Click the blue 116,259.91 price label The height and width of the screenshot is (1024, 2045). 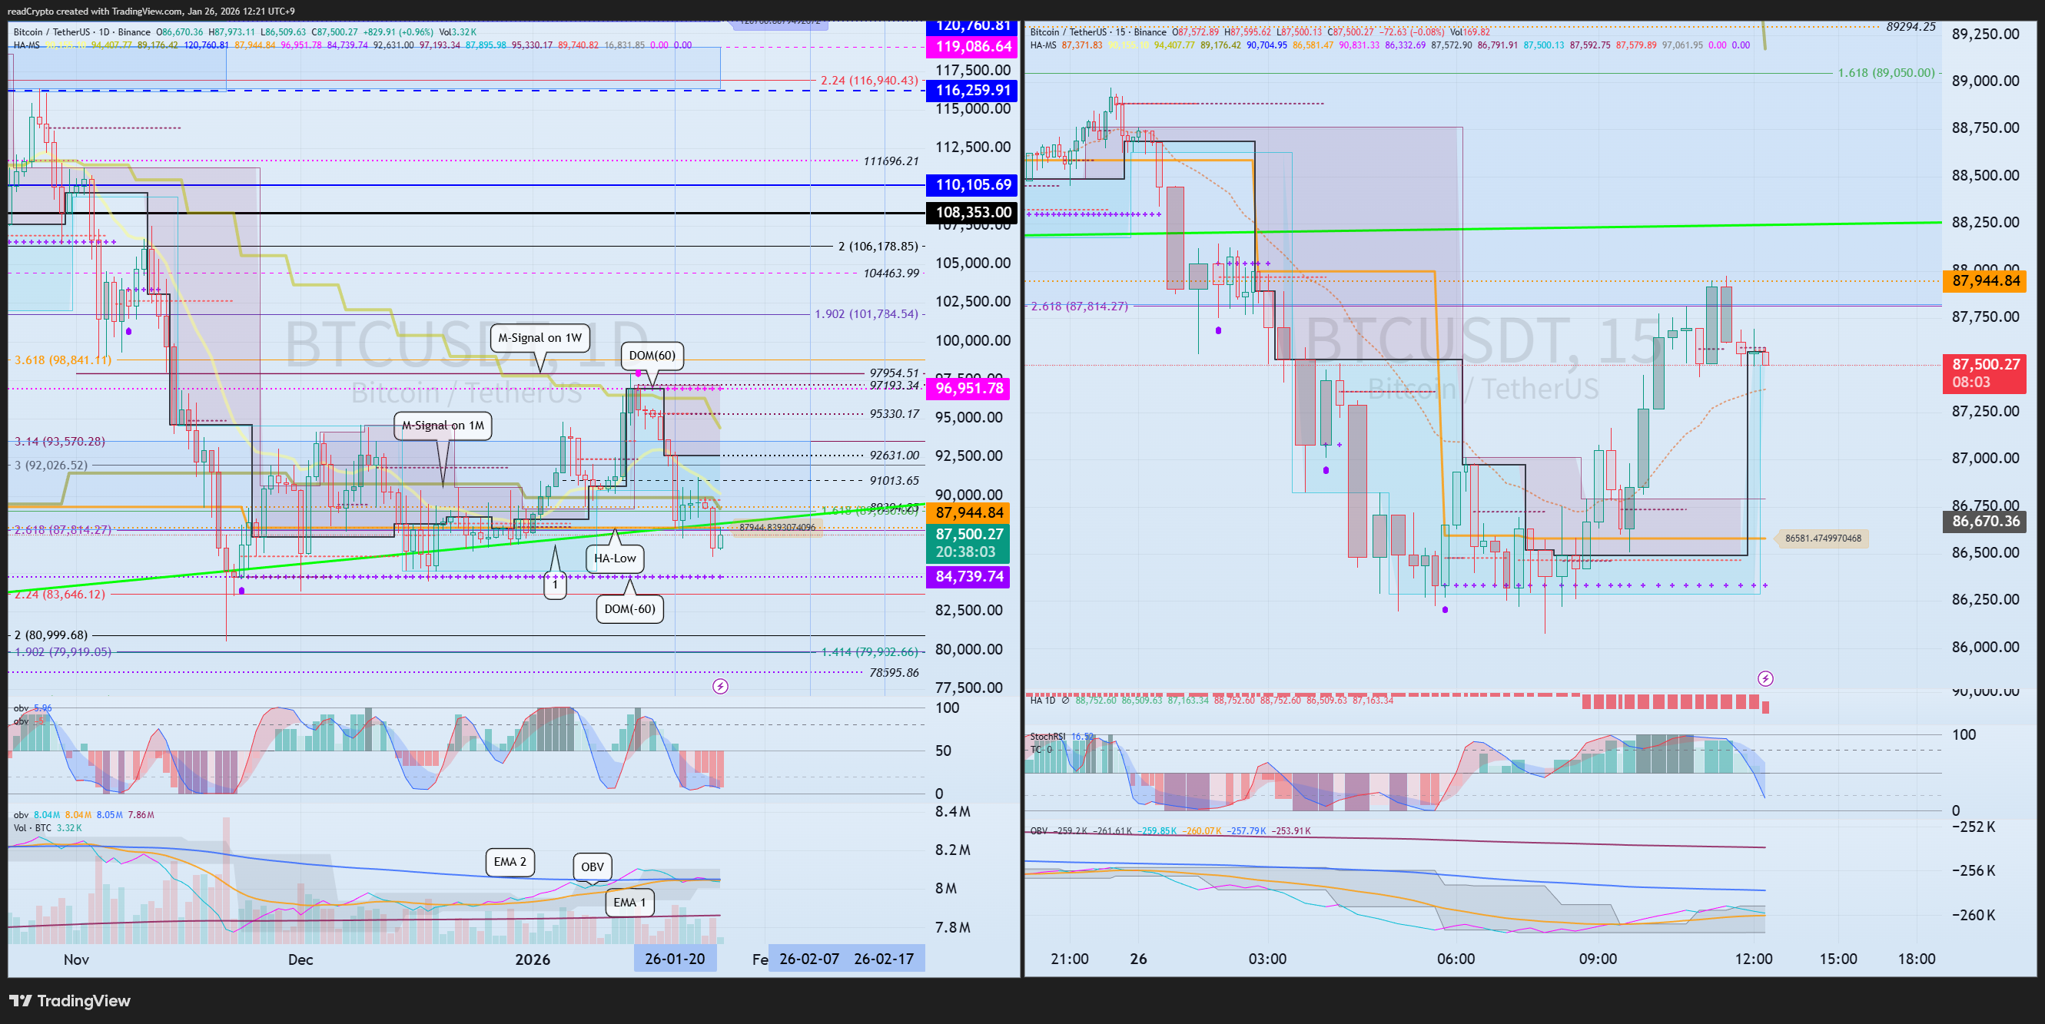[x=972, y=91]
